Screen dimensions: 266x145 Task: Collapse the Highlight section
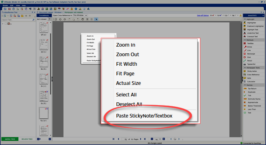245,19
